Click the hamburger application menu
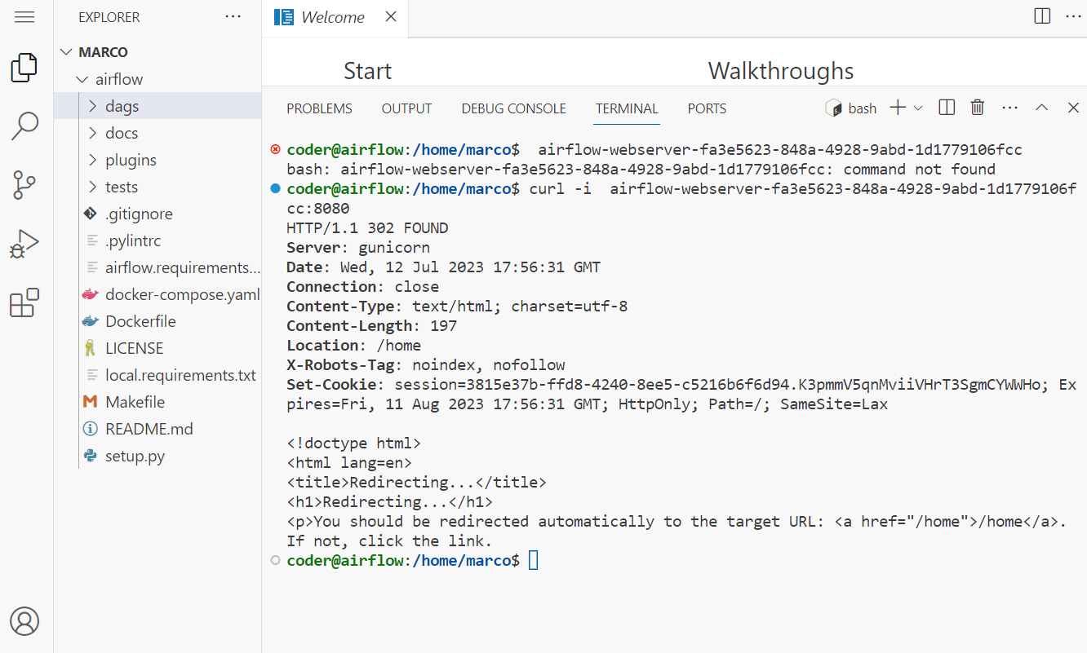This screenshot has height=653, width=1087. coord(24,17)
